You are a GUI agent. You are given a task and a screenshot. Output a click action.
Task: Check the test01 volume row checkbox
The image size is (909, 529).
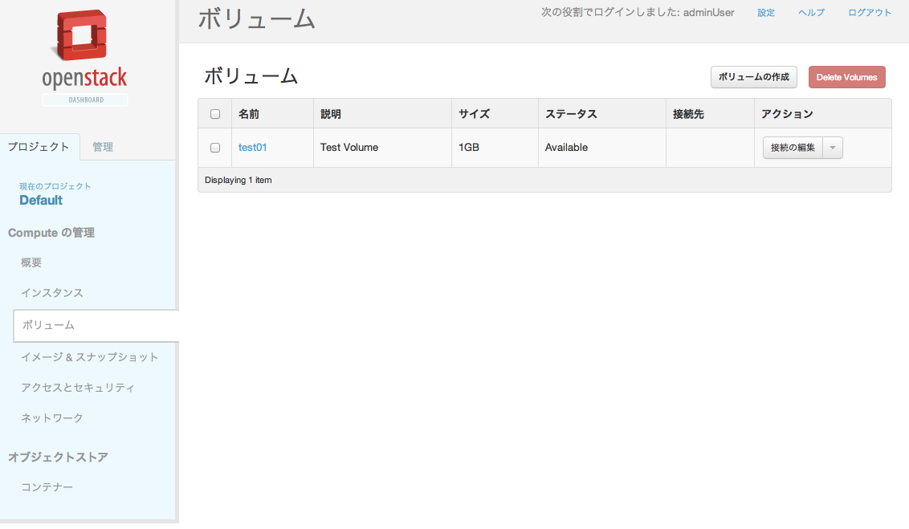pos(215,148)
